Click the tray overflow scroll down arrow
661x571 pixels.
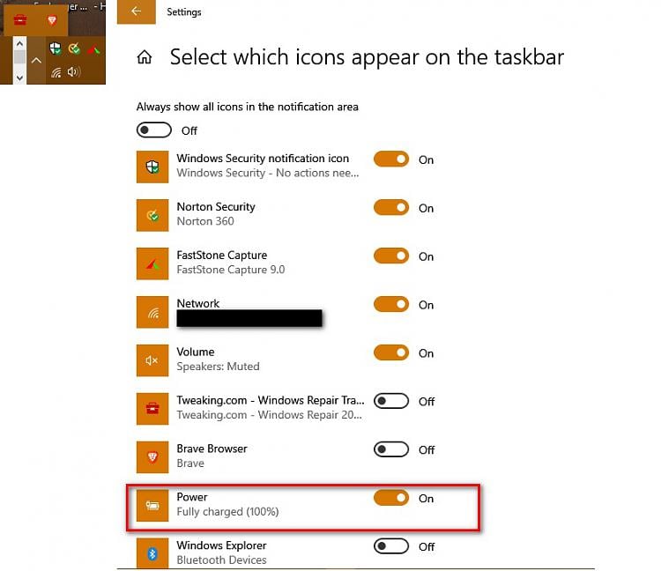pyautogui.click(x=19, y=78)
